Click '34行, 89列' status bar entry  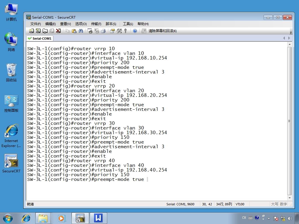click(x=224, y=204)
